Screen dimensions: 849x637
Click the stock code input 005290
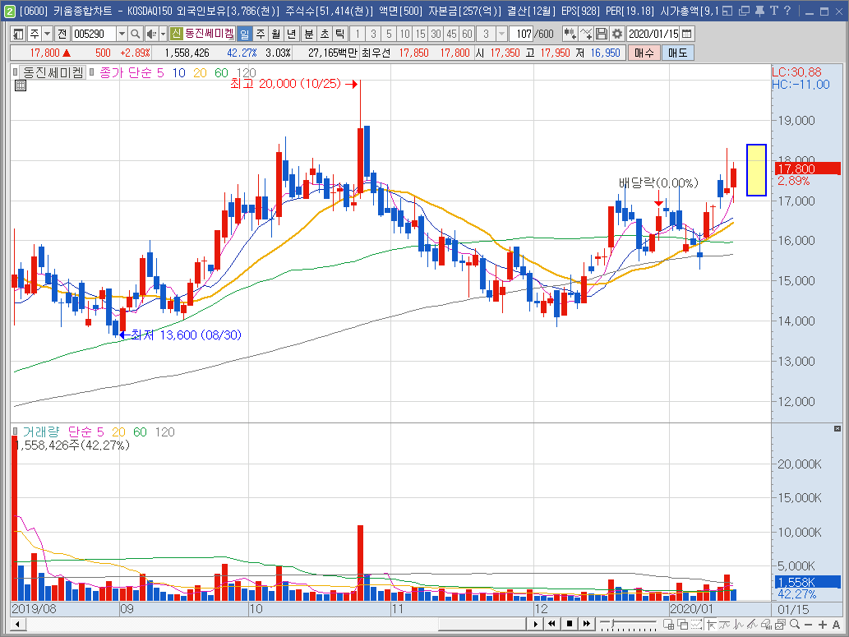[x=94, y=34]
